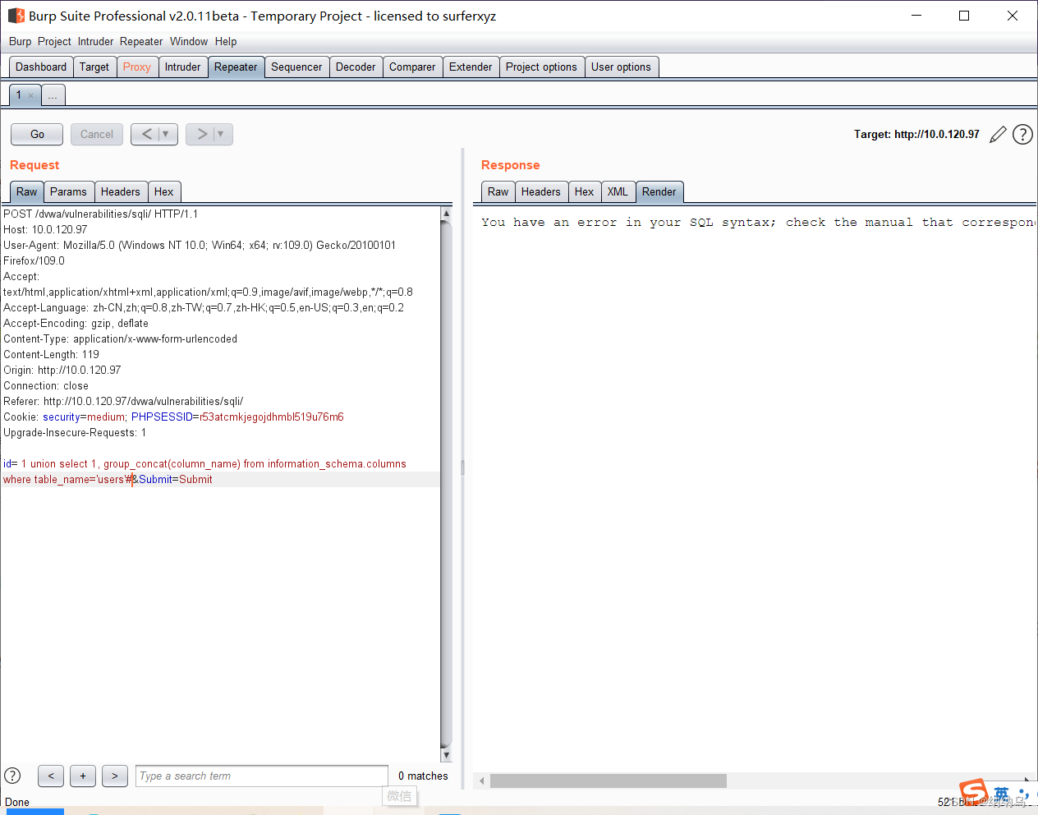1038x815 pixels.
Task: Select the response XML tab
Action: (618, 192)
